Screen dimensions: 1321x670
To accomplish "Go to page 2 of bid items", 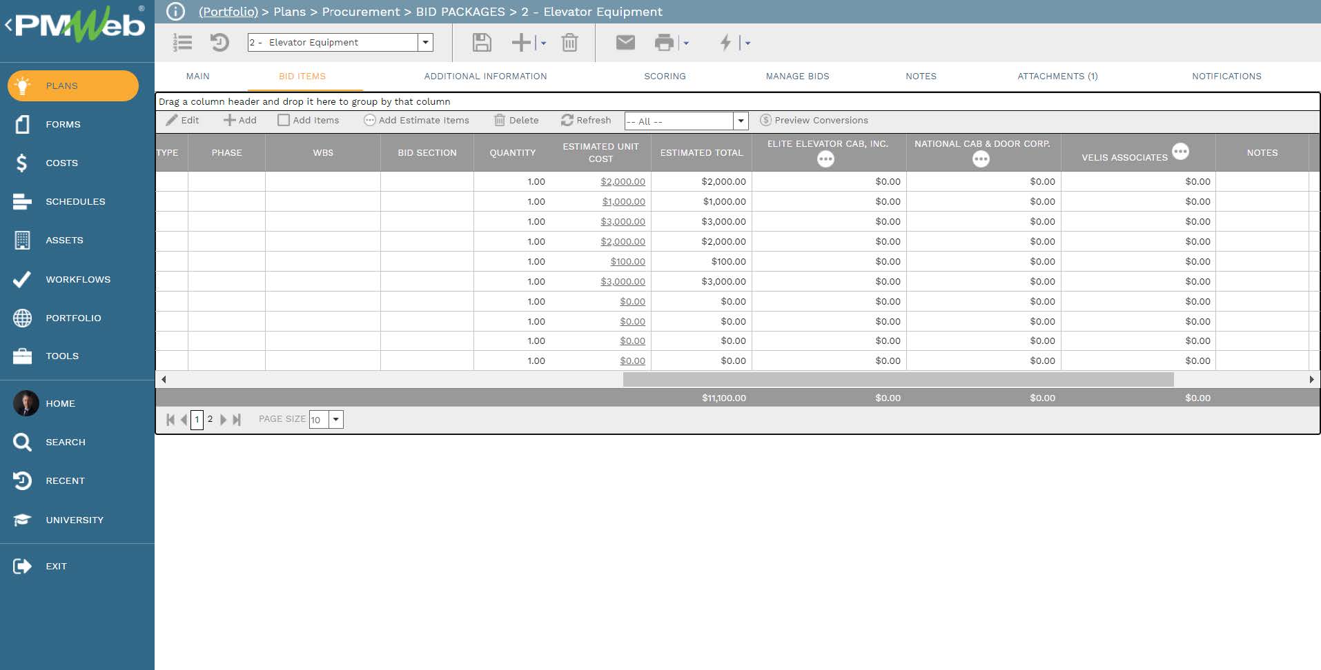I will point(211,419).
